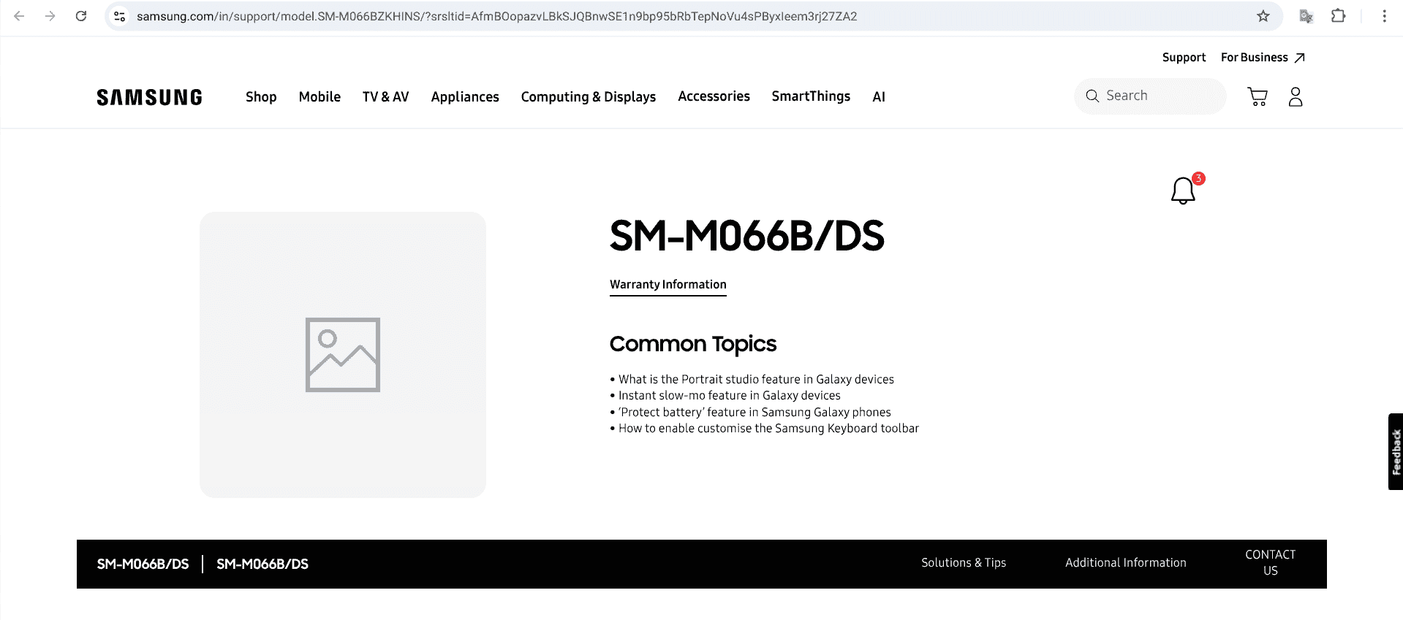
Task: Switch to Solutions & Tips tab
Action: 963,563
